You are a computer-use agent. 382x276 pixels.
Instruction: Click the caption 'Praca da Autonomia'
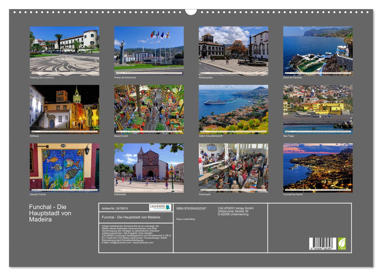point(125,77)
